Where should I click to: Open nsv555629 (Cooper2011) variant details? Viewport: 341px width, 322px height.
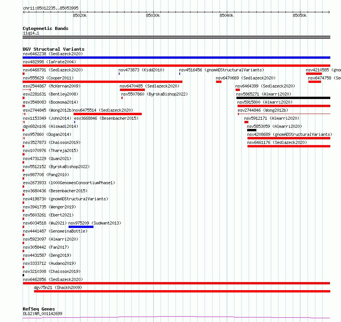click(x=48, y=78)
